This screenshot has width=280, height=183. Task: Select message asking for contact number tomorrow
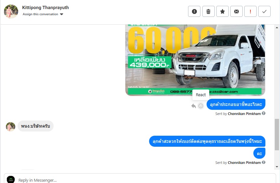pos(207,141)
